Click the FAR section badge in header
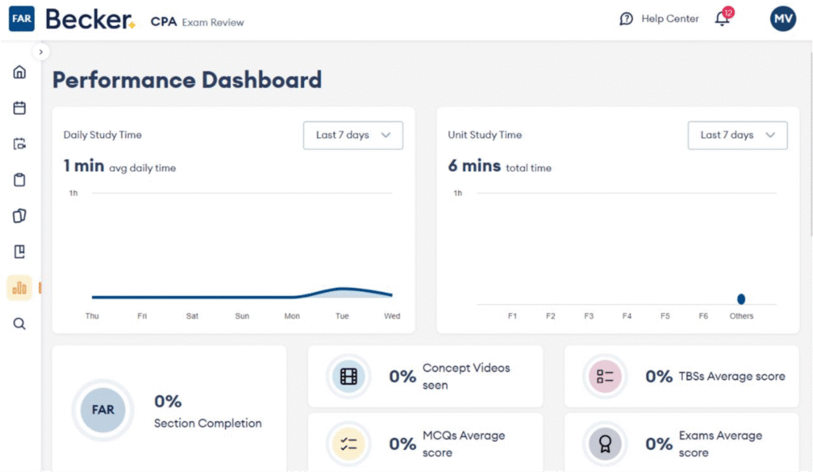This screenshot has height=472, width=813. pos(21,19)
